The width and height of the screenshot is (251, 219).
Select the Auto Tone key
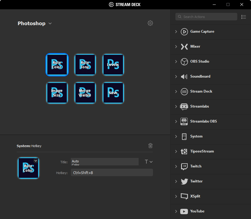pos(85,65)
